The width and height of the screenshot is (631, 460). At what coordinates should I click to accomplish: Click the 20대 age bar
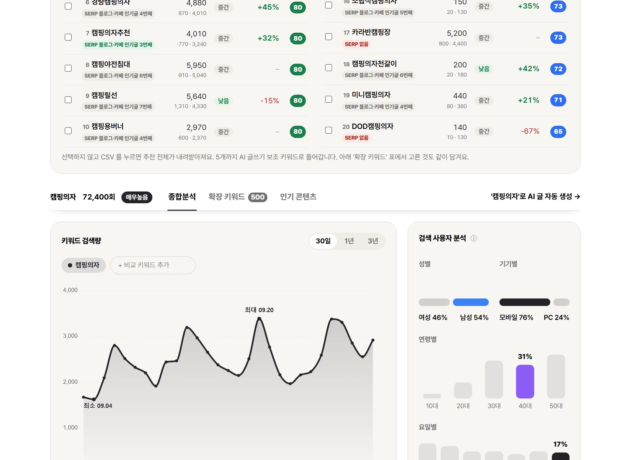coord(463,390)
